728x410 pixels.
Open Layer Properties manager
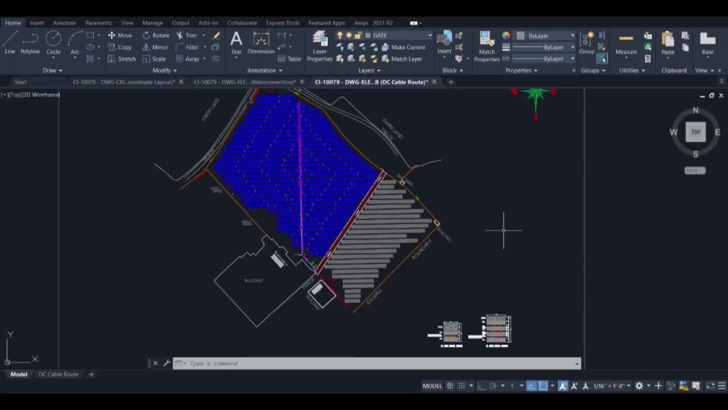[320, 46]
